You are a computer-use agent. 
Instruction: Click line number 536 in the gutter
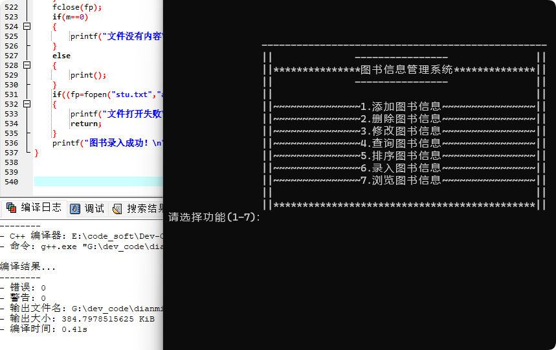tap(12, 143)
